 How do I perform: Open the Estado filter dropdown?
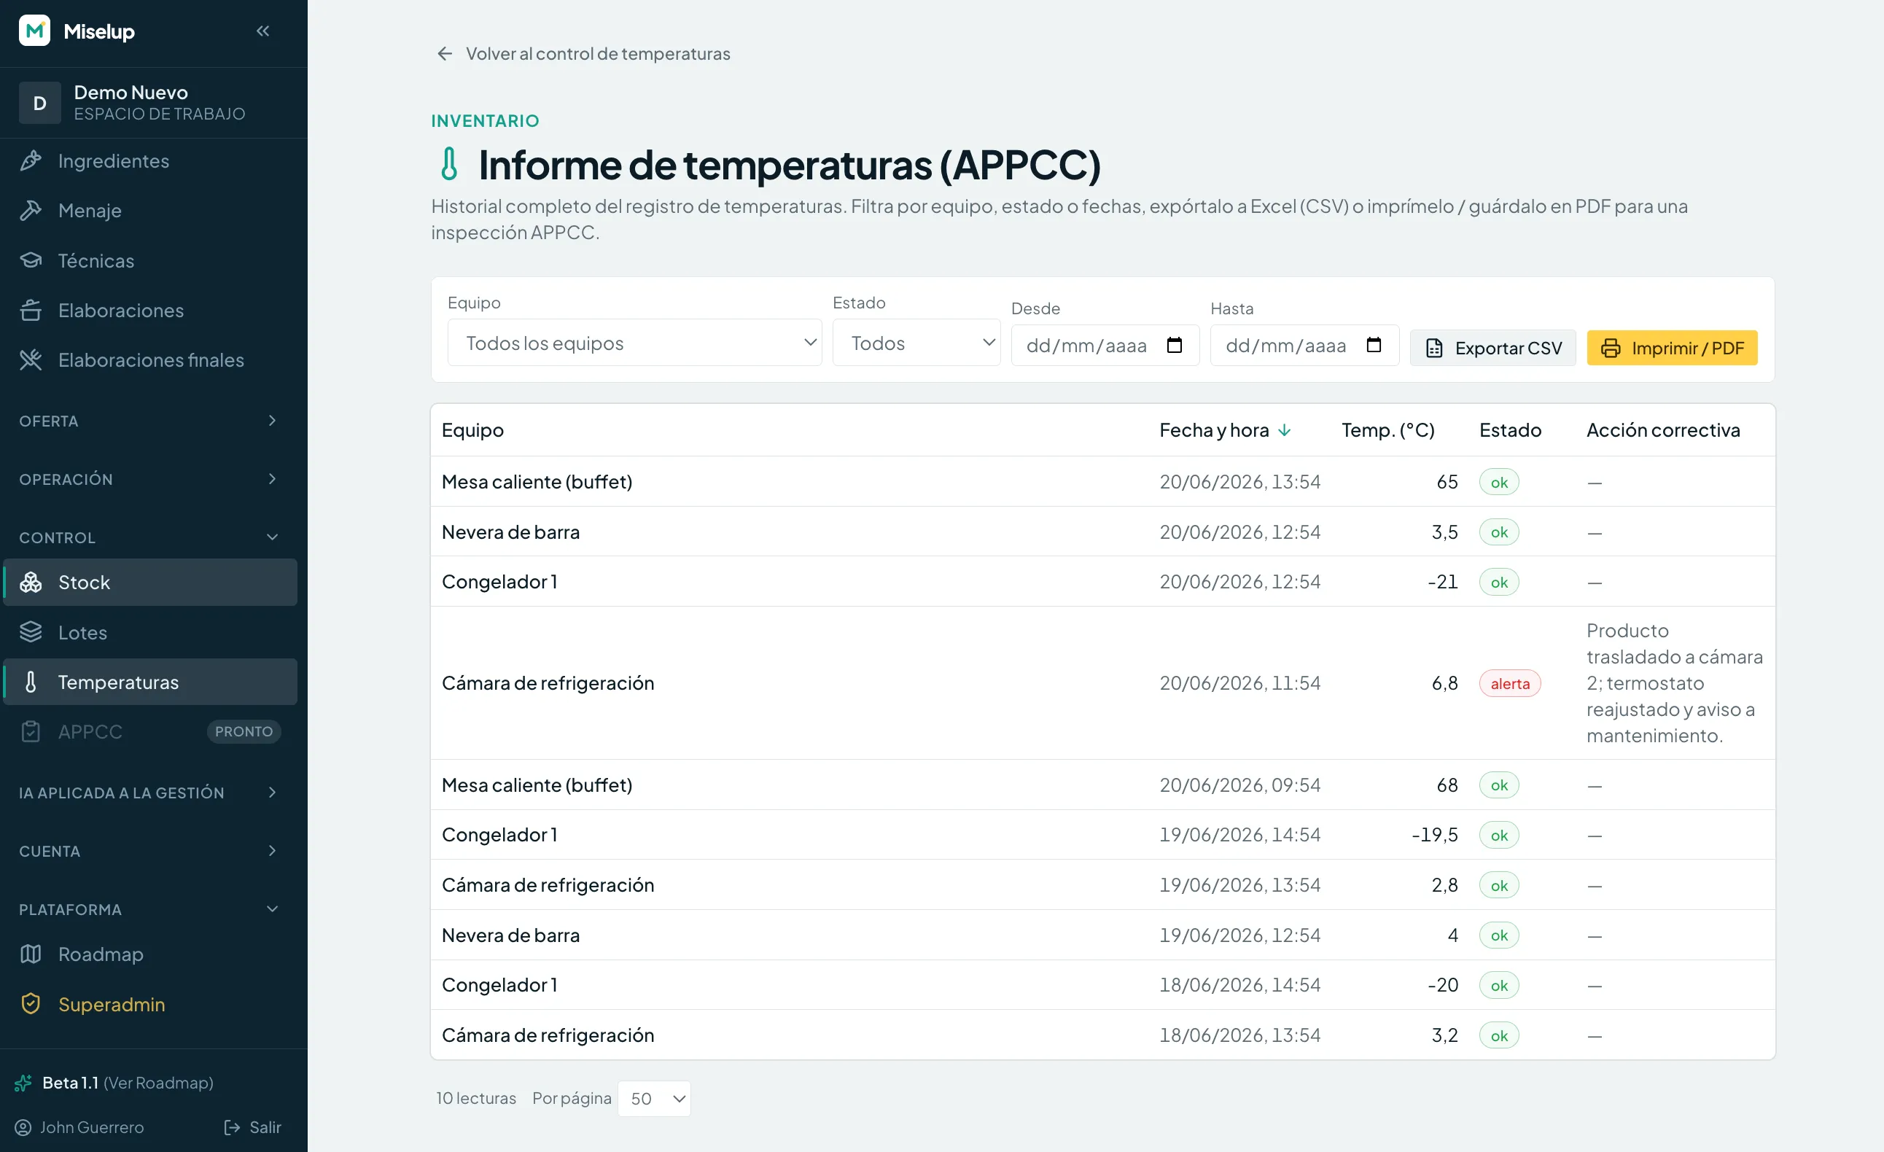tap(916, 343)
